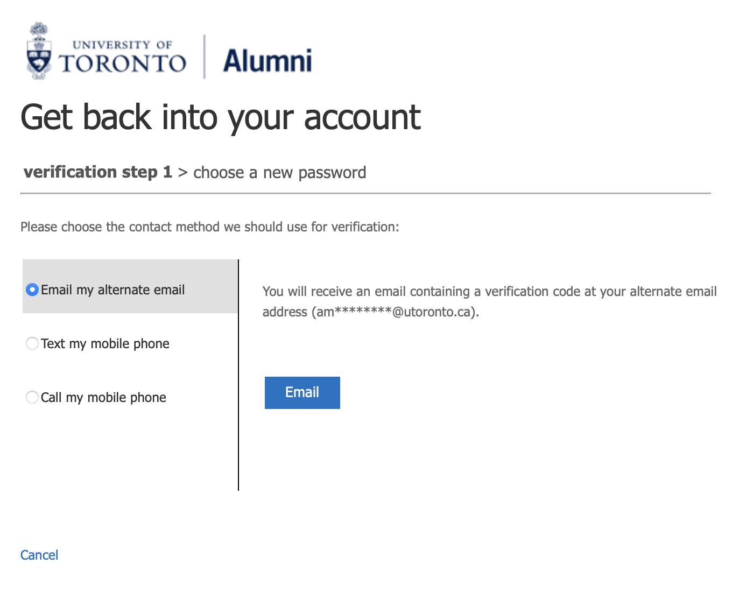Click the Cancel link
This screenshot has height=607, width=746.
[39, 555]
